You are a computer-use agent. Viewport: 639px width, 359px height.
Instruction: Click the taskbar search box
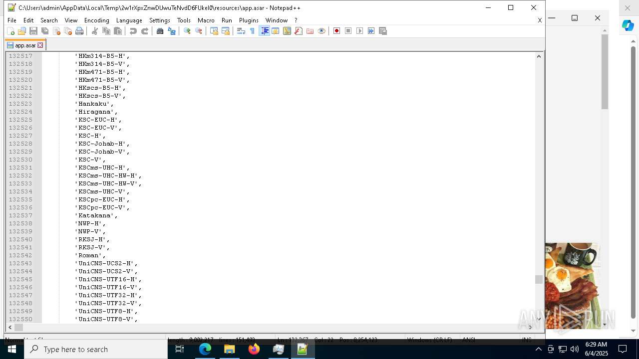(96, 349)
